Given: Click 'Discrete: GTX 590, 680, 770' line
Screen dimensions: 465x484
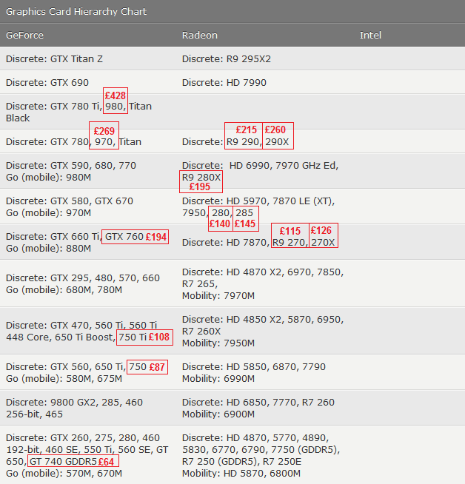Looking at the screenshot, I should pos(71,166).
